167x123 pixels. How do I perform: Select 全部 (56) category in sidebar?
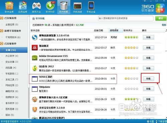(14, 50)
